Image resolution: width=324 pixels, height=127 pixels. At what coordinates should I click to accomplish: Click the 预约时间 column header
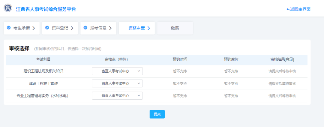180,59
